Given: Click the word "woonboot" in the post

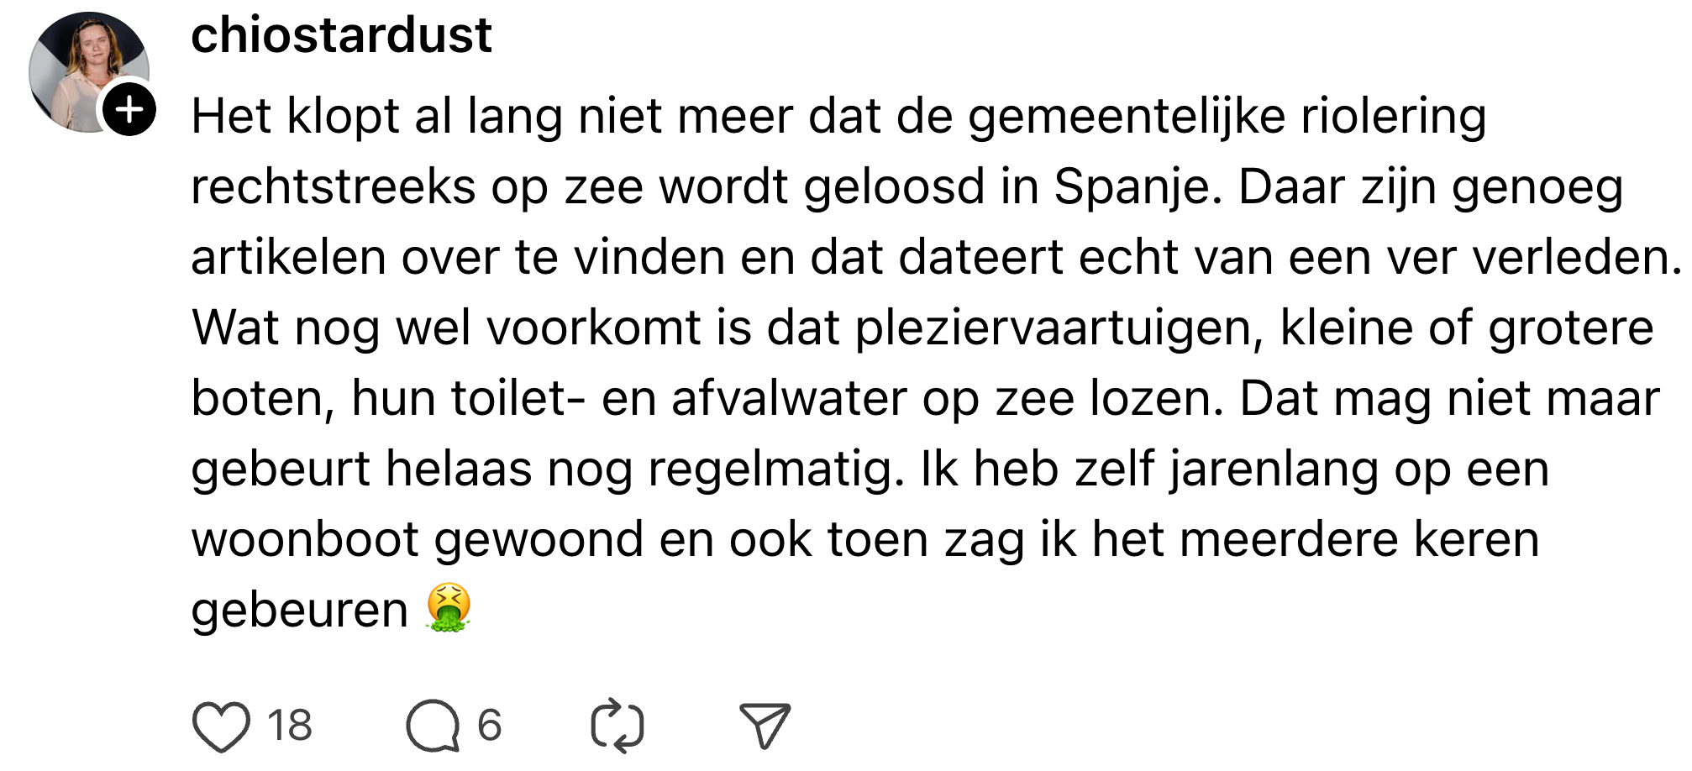Looking at the screenshot, I should point(304,539).
